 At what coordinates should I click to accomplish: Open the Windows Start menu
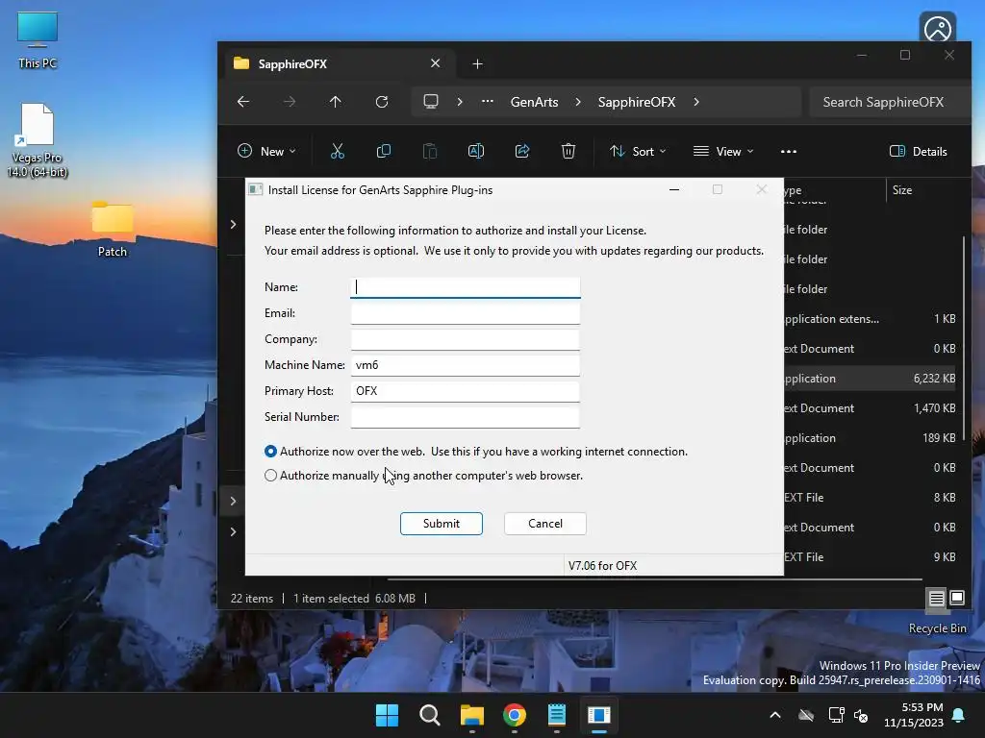pyautogui.click(x=387, y=715)
